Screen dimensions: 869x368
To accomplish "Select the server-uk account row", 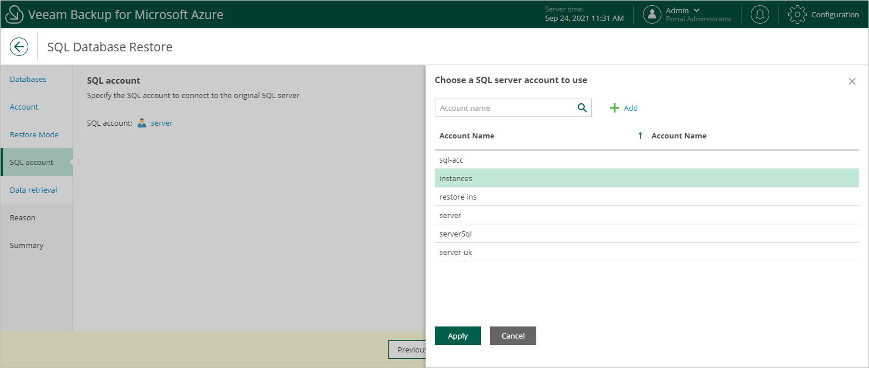I will point(647,252).
